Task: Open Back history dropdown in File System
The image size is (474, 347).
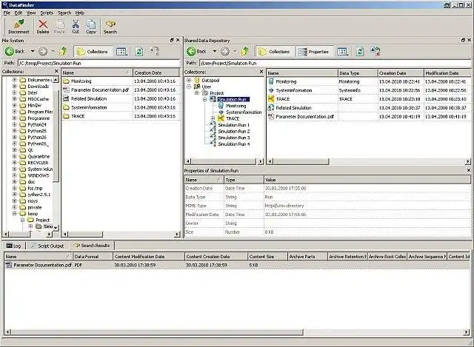Action: [33, 51]
